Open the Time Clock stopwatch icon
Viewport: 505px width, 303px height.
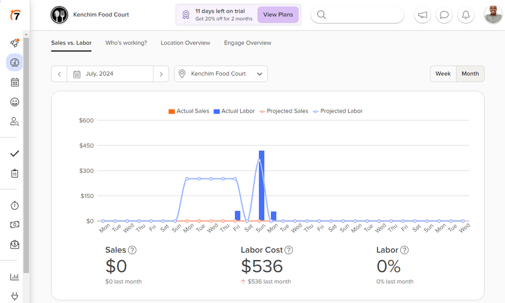click(x=15, y=206)
